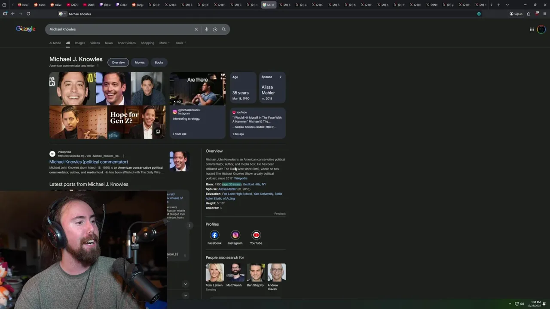Screen dimensions: 550x309
Task: Open the Bedford Hills, NY link
Action: (254, 185)
